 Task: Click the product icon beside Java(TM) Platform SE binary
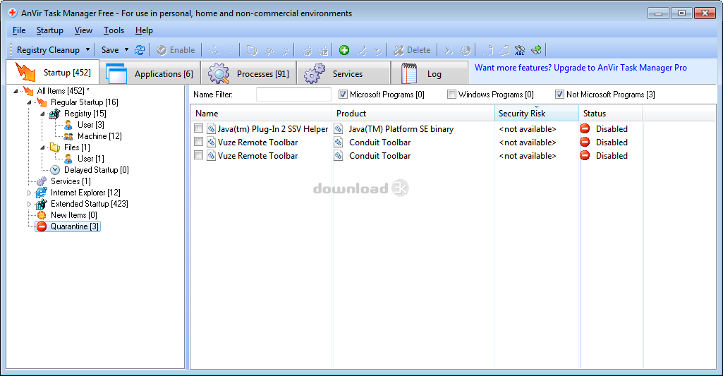click(x=339, y=128)
